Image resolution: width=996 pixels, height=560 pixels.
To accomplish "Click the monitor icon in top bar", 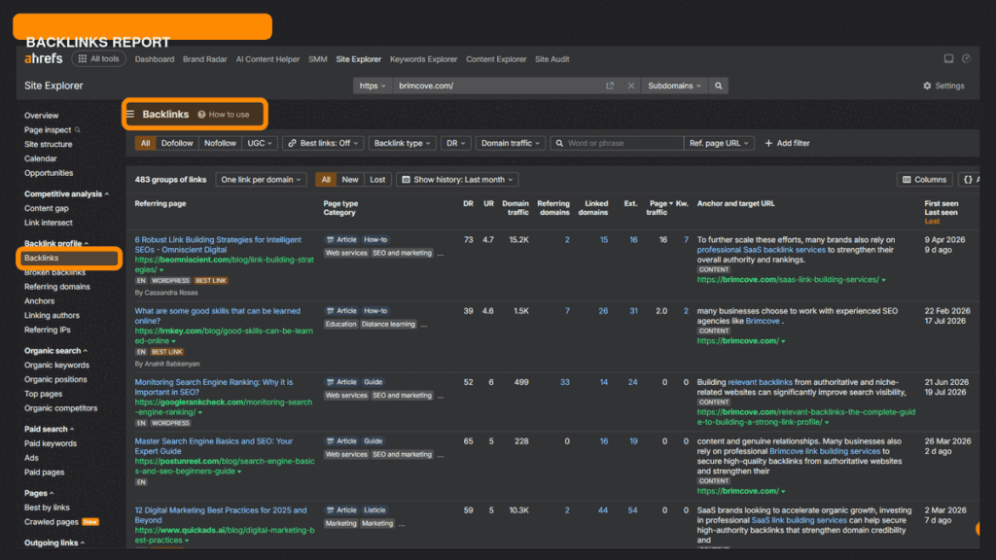I will coord(948,58).
